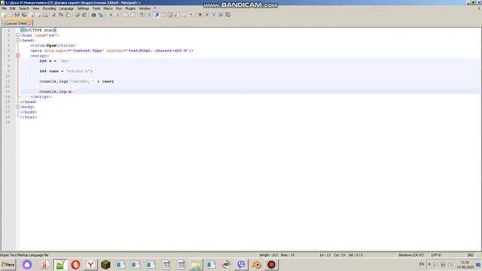Open the Edit menu
The image size is (482, 271).
click(12, 8)
